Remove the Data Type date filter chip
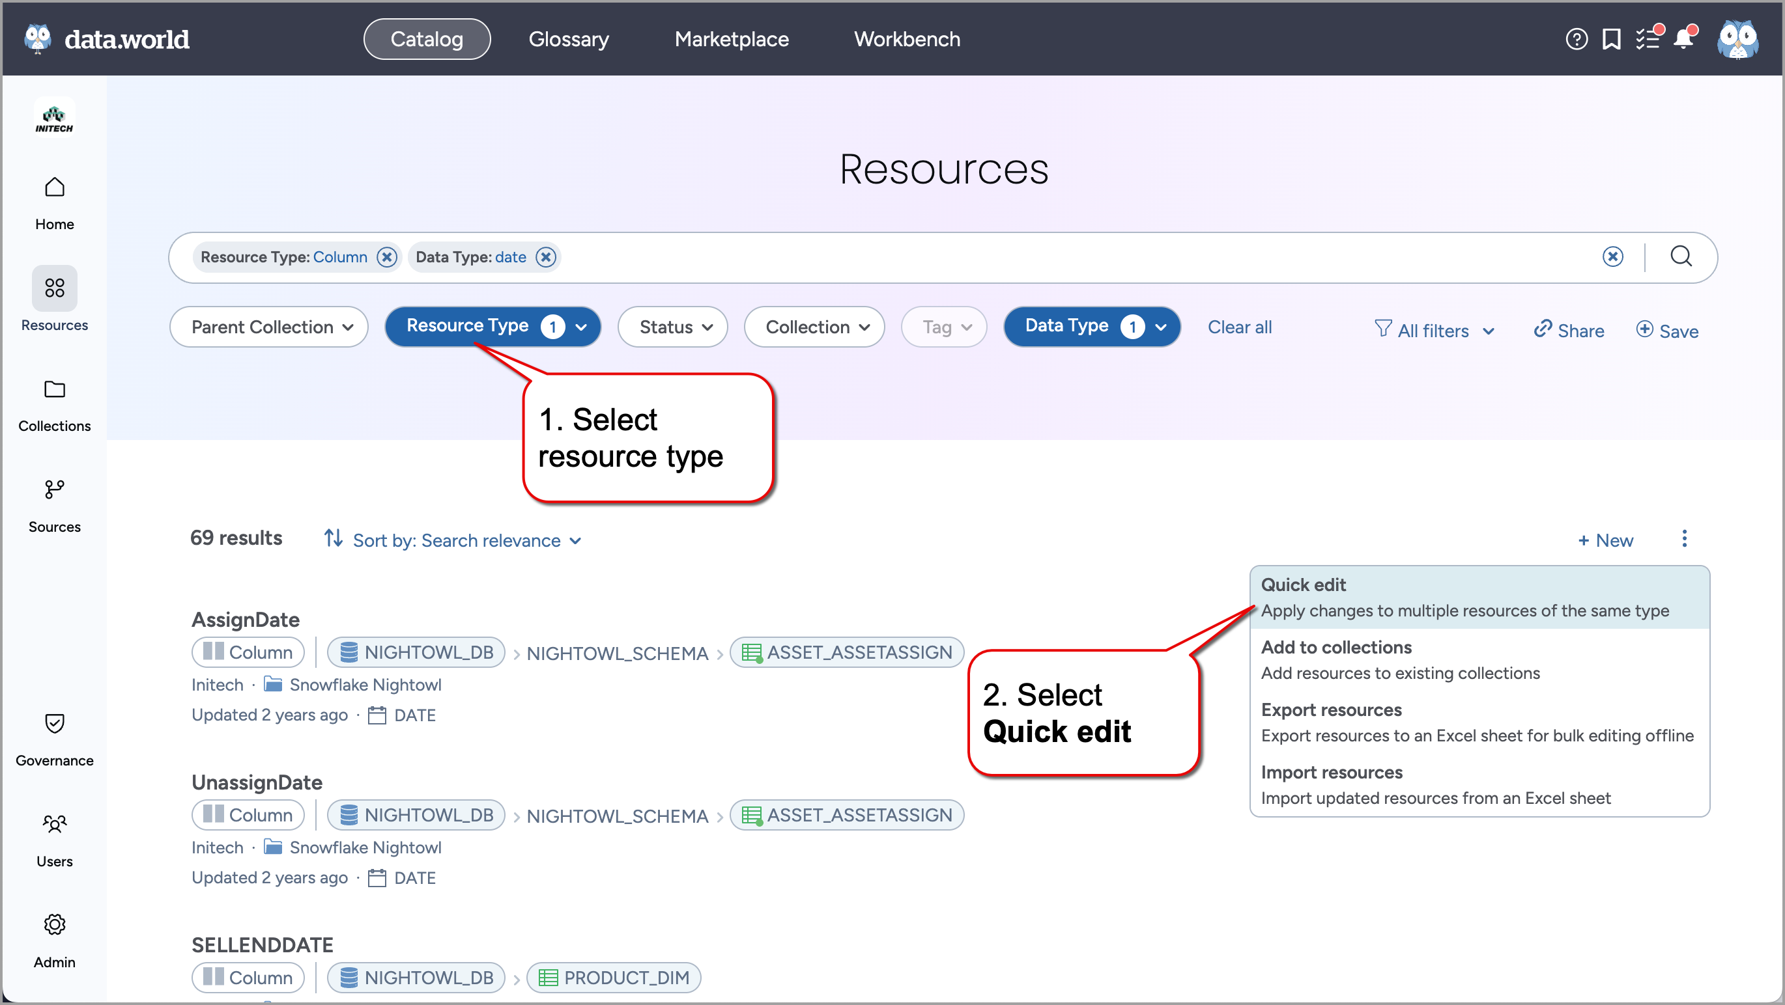 click(545, 257)
